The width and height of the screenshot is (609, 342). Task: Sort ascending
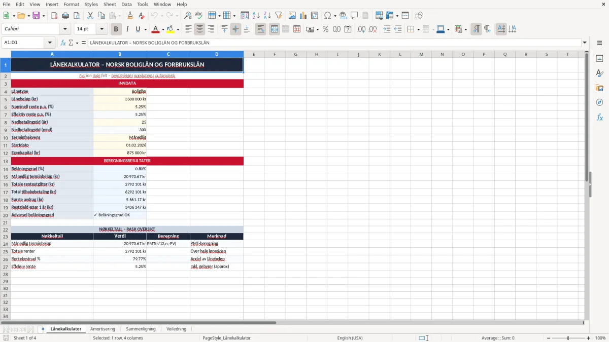tap(256, 16)
